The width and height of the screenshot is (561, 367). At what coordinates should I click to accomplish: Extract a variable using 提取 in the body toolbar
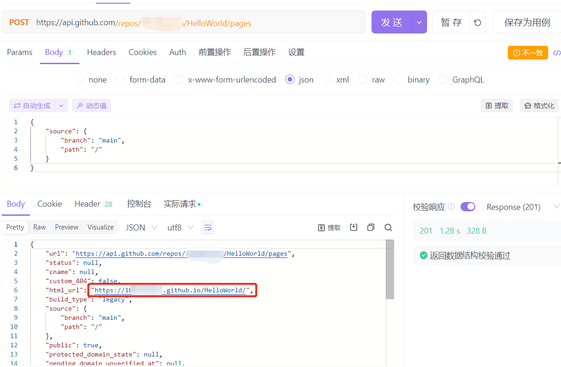point(497,105)
